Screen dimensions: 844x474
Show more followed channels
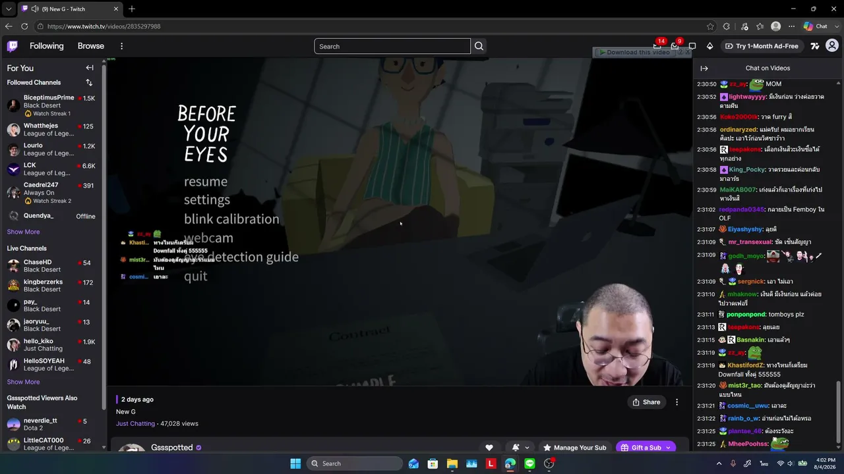point(23,232)
